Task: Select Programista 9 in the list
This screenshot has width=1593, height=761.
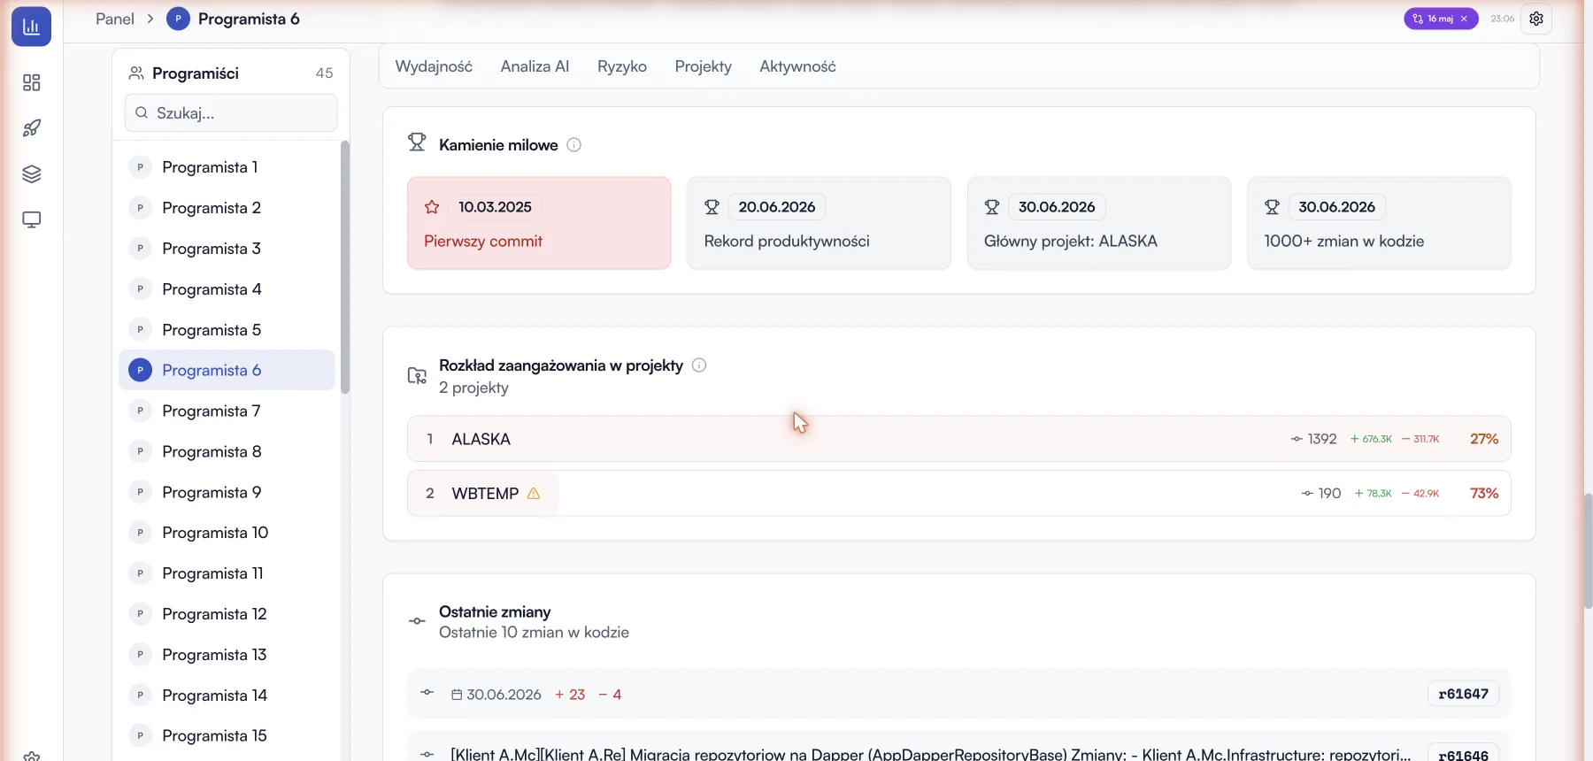Action: click(x=227, y=492)
